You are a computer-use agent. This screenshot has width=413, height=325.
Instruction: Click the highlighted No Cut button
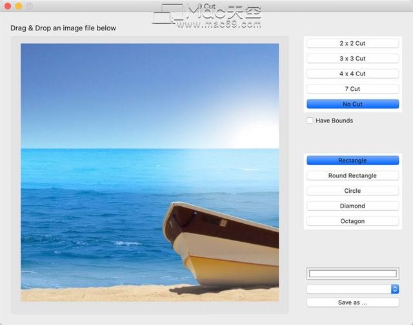click(352, 104)
